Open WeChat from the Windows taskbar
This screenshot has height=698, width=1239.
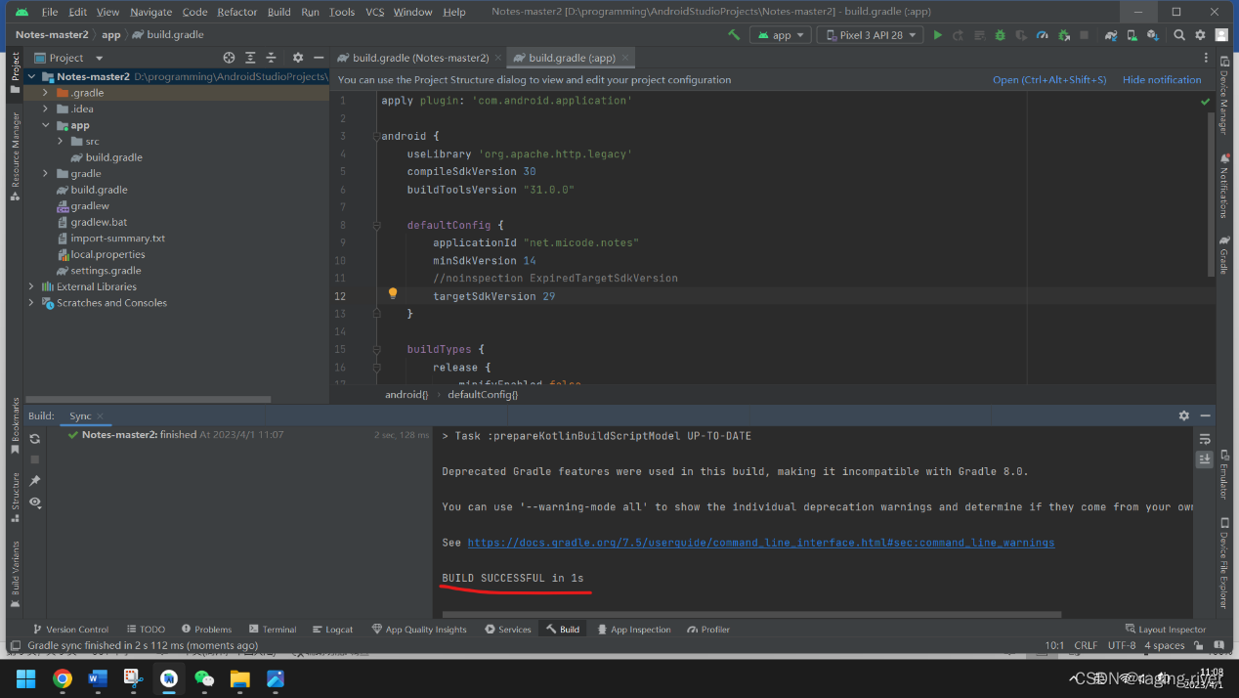click(x=204, y=678)
